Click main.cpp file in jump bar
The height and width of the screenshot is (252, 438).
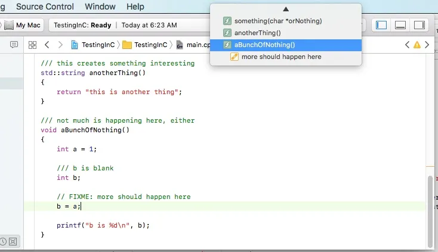[193, 45]
